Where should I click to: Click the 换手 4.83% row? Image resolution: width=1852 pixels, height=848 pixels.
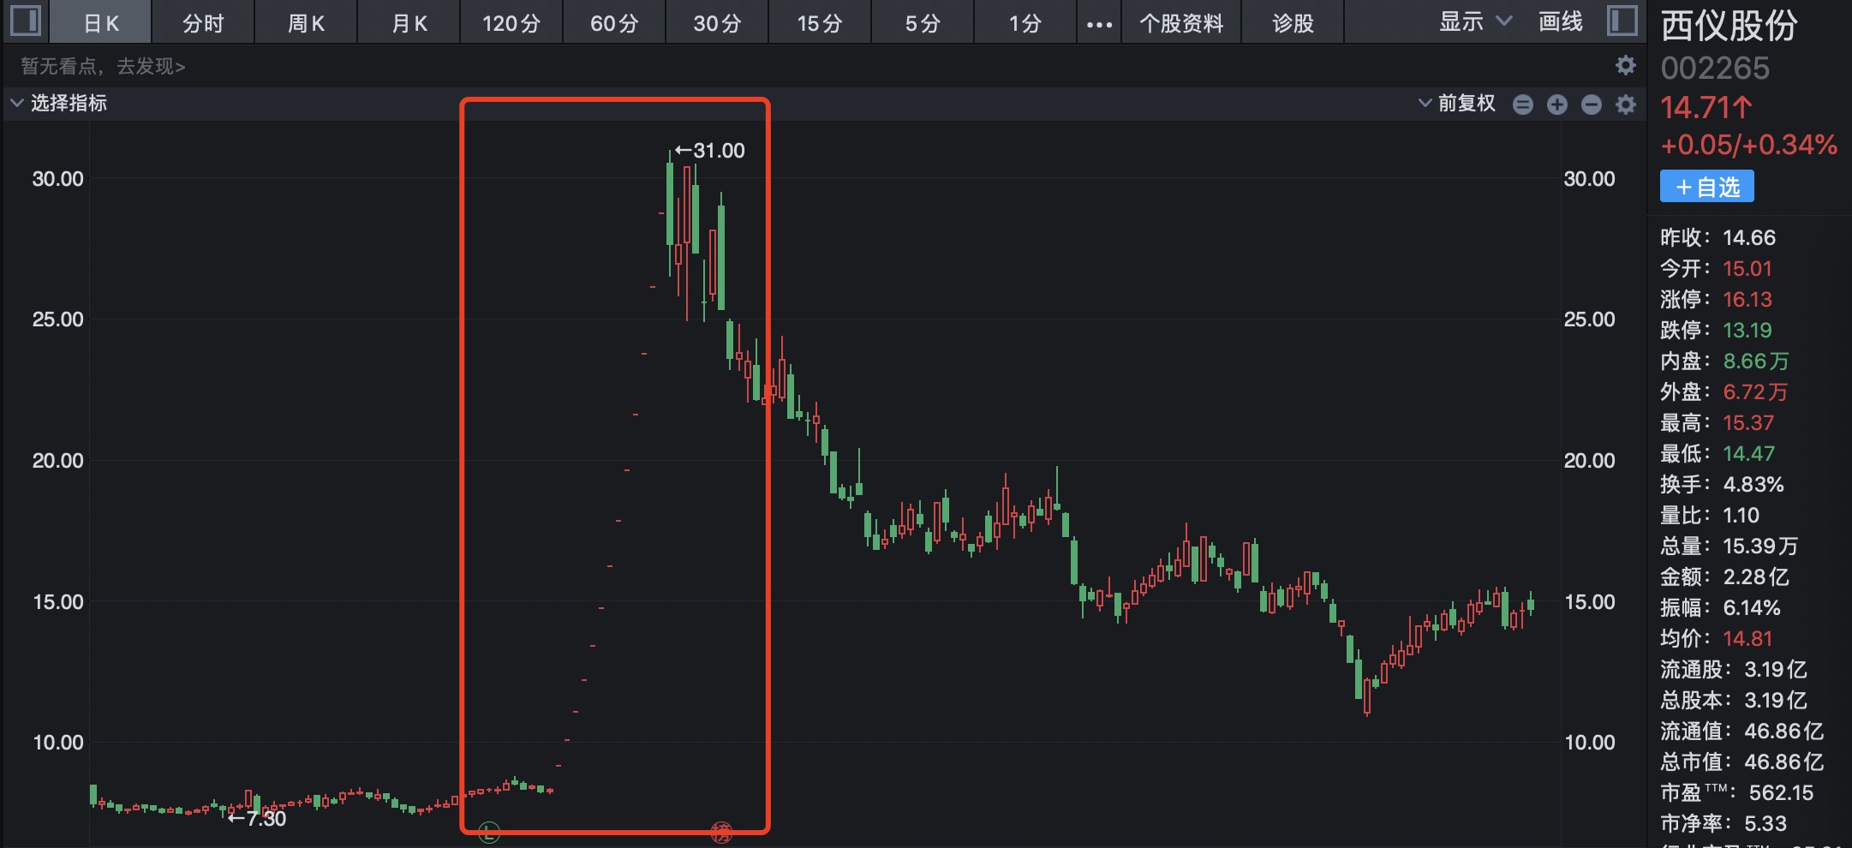1722,484
